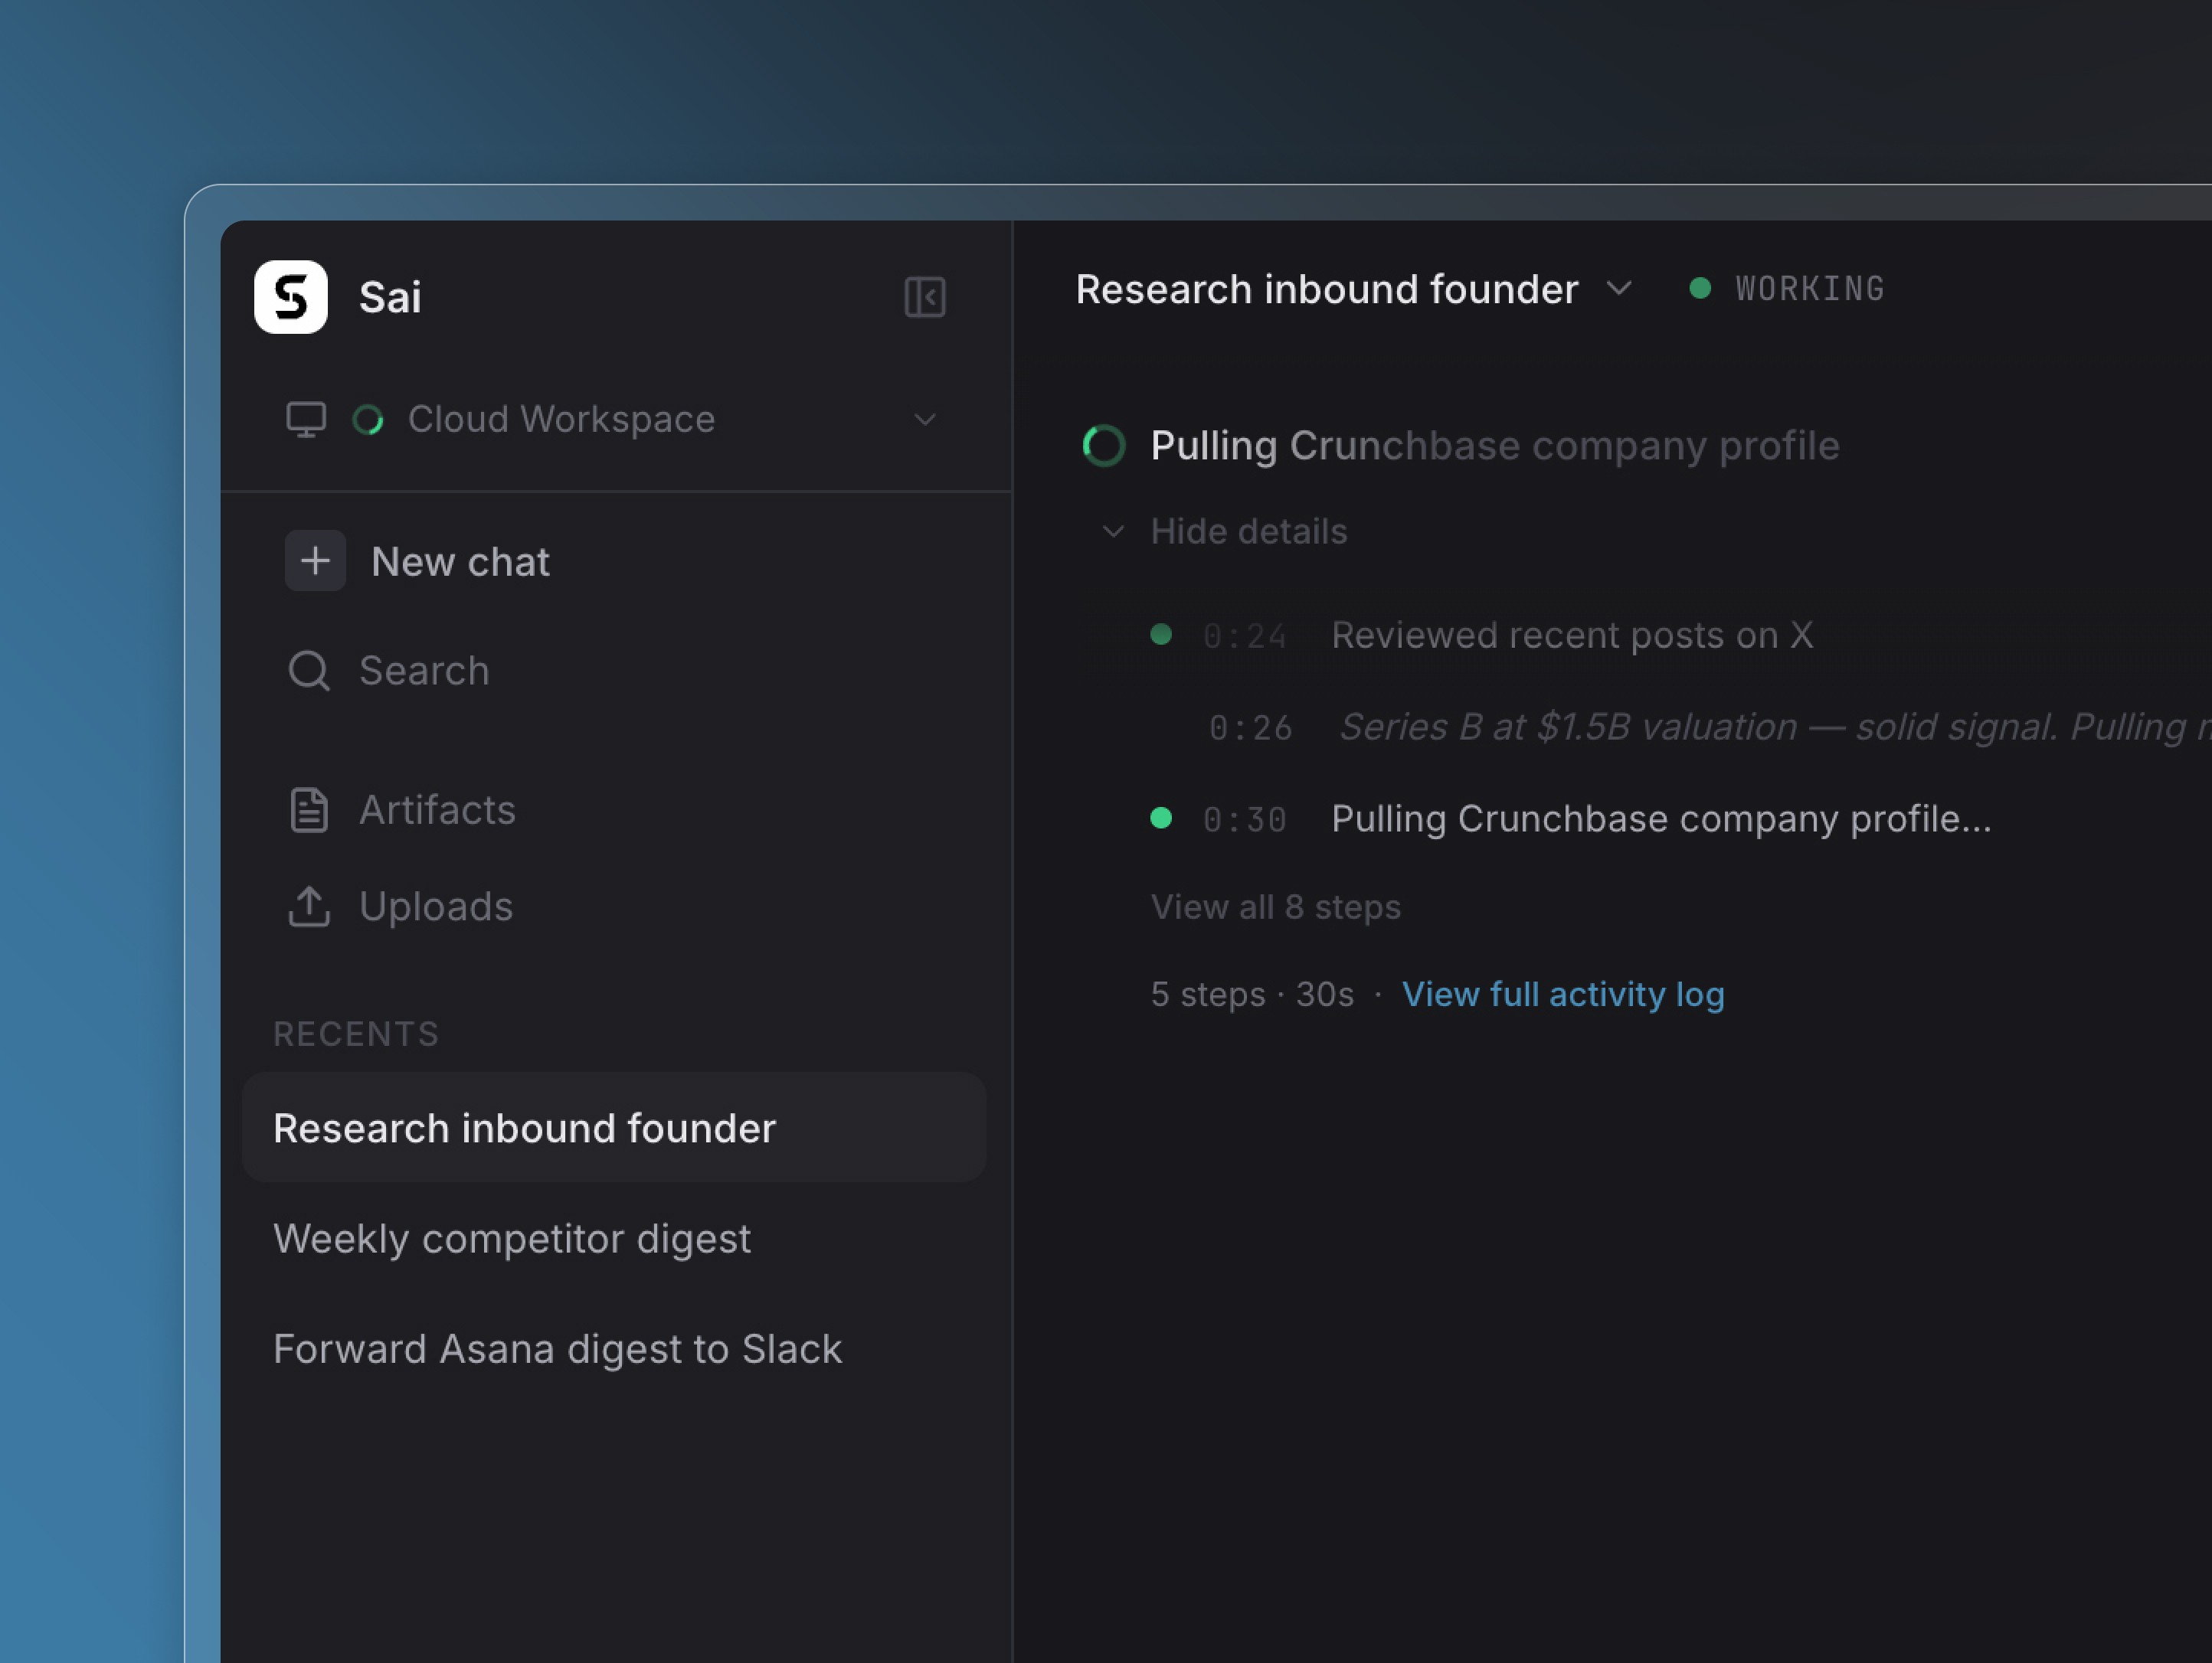Open the Weekly competitor digest chat
Viewport: 2212px width, 1663px height.
[x=511, y=1240]
